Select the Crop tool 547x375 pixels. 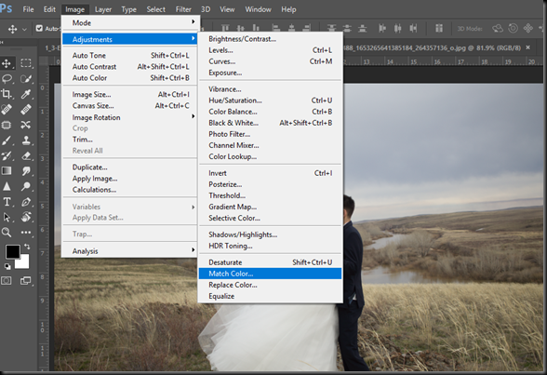pos(7,94)
